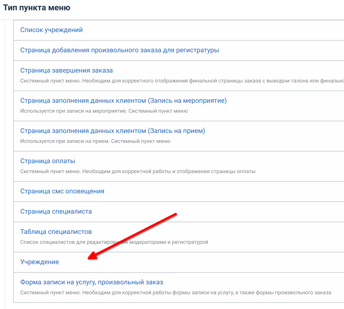Click «Список специалистов для редактирования» description
This screenshot has width=344, height=309.
pos(114,242)
